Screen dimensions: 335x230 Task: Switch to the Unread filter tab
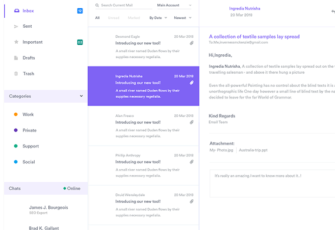click(x=114, y=18)
